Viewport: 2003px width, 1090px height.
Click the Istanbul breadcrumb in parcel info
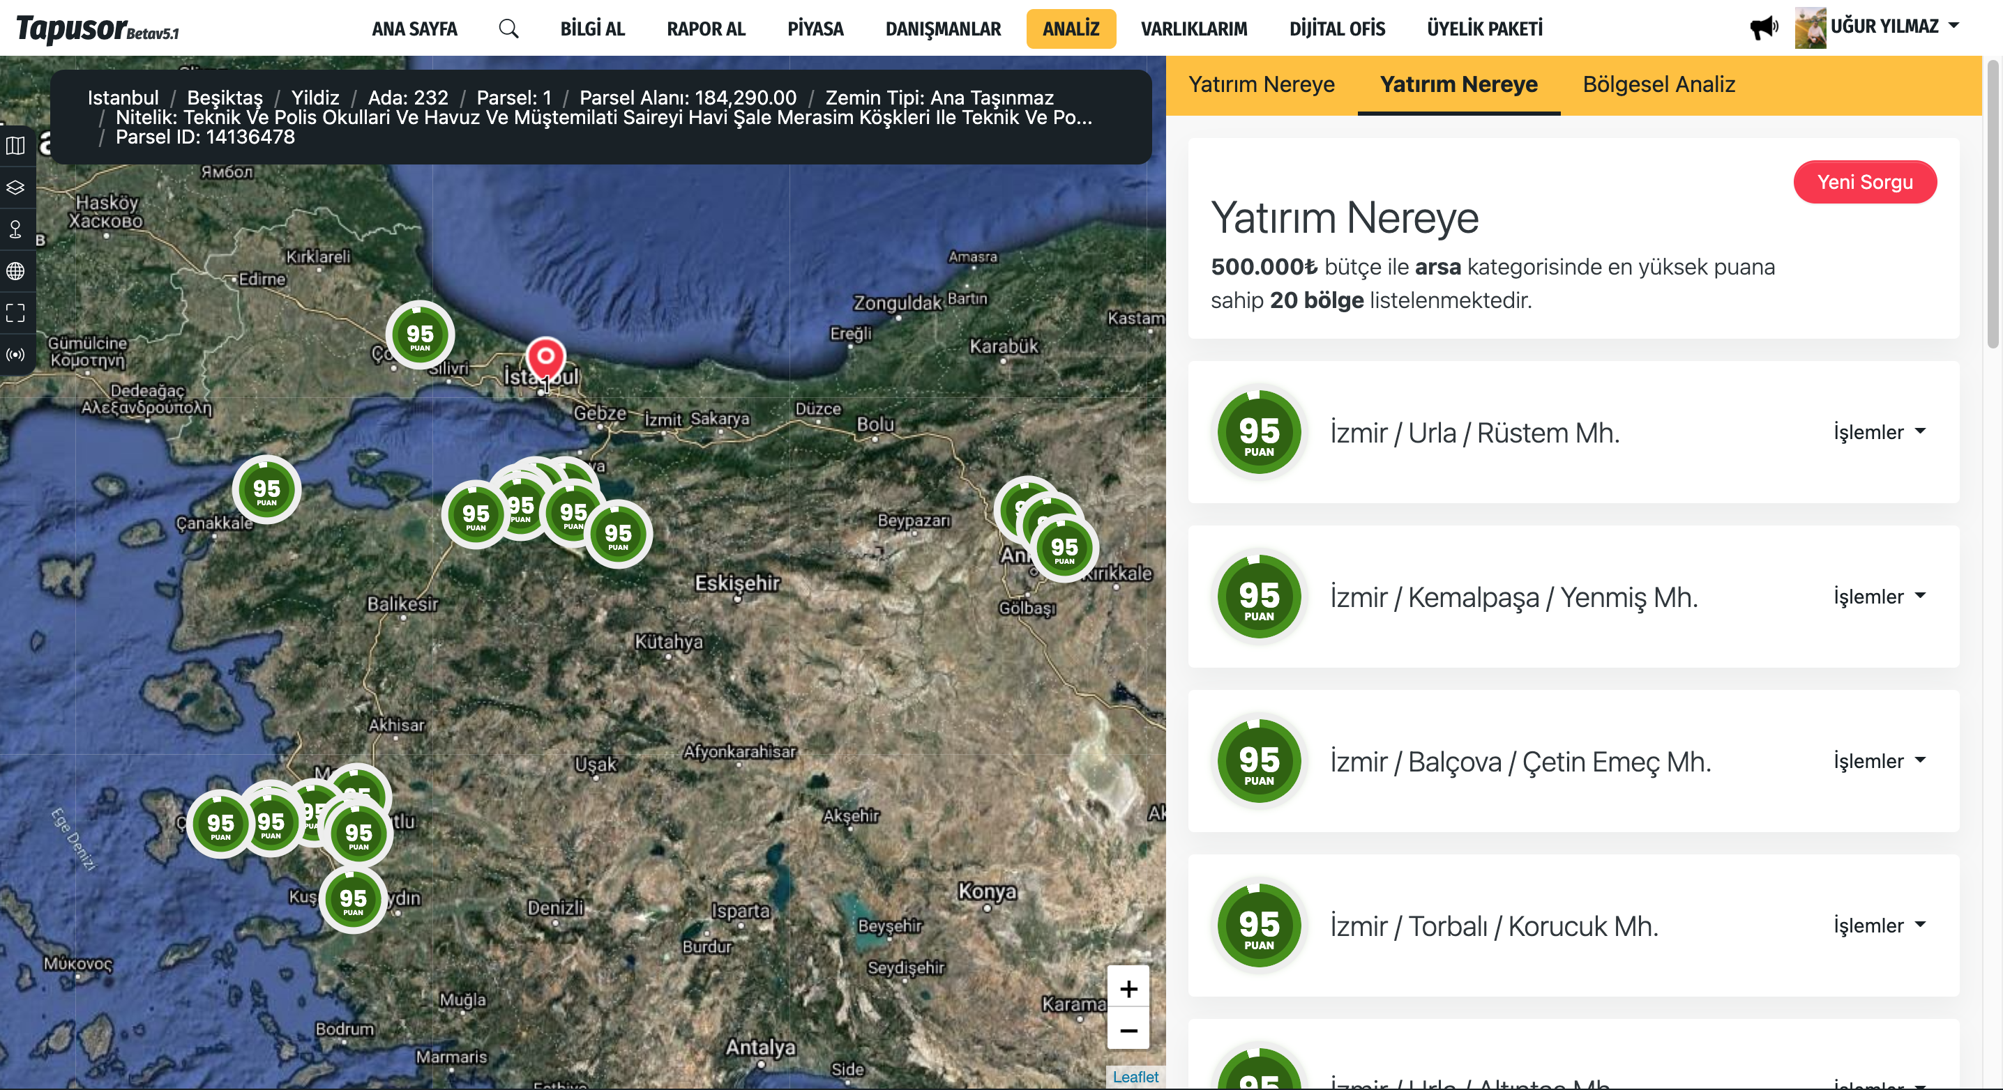pyautogui.click(x=123, y=98)
